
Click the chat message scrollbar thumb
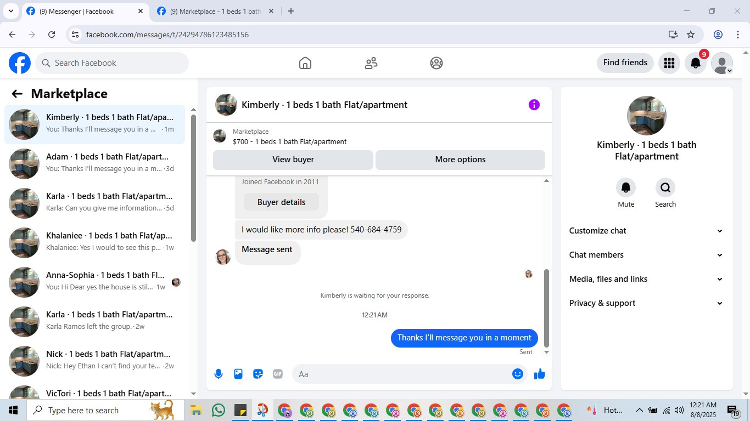tap(546, 308)
